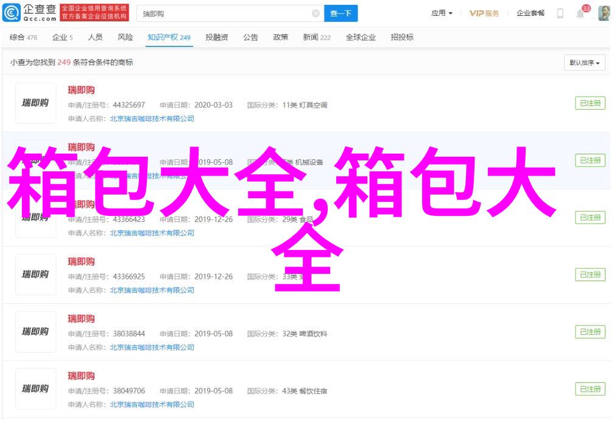Switch to the 全球企业 tab
614x422 pixels.
point(361,37)
